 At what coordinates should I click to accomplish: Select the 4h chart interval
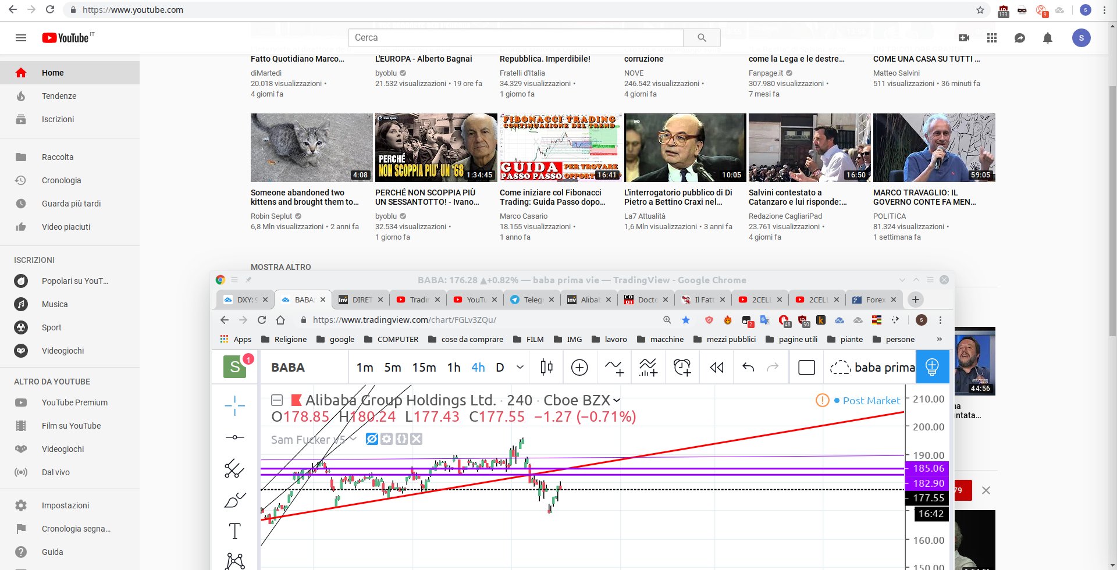[478, 367]
